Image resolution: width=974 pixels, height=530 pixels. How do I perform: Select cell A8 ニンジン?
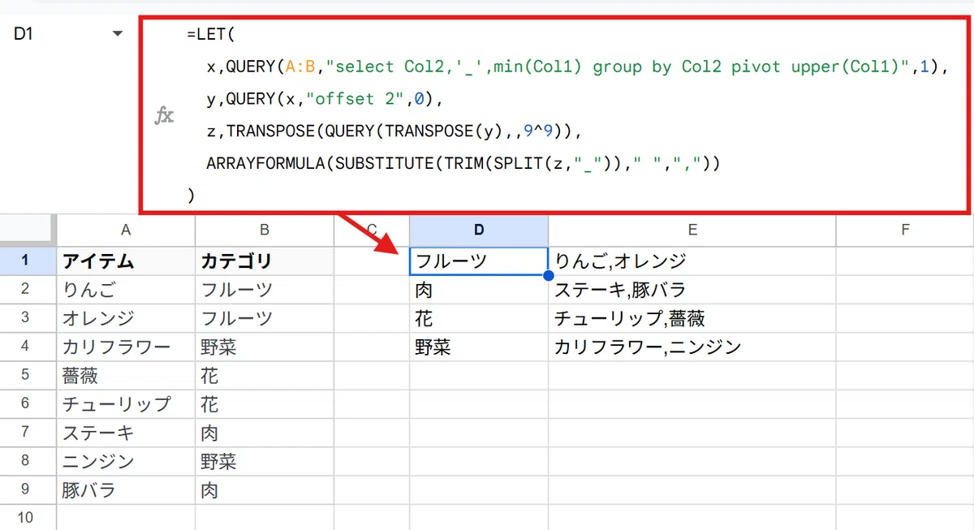tap(126, 463)
